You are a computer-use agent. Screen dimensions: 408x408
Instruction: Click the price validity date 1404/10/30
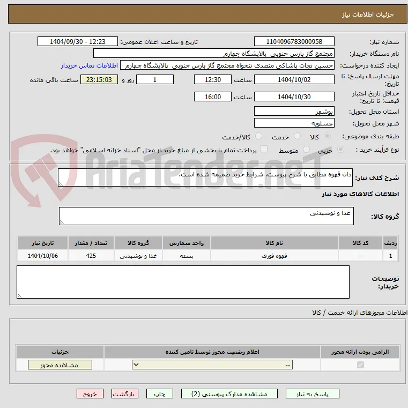coord(294,97)
